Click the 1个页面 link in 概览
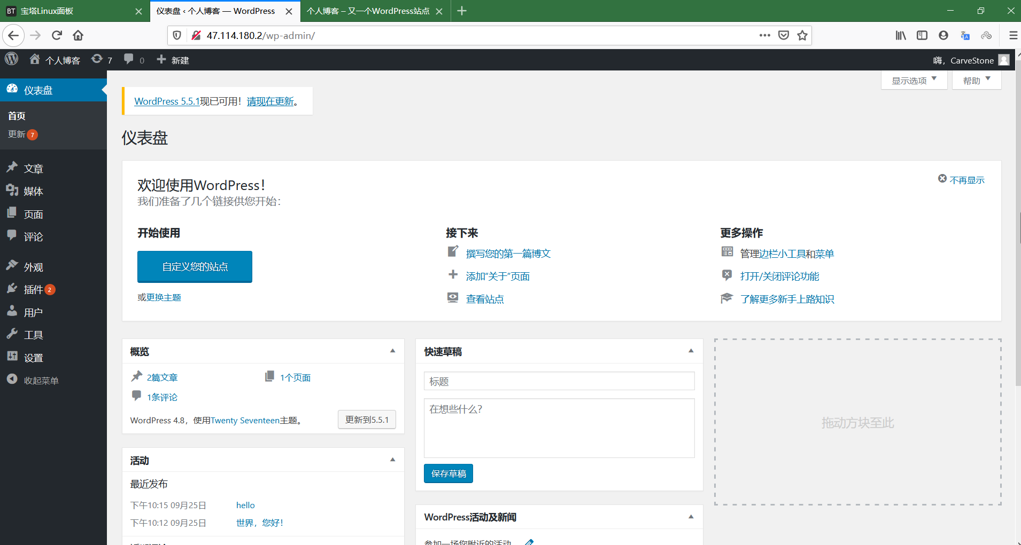The width and height of the screenshot is (1021, 545). [295, 377]
